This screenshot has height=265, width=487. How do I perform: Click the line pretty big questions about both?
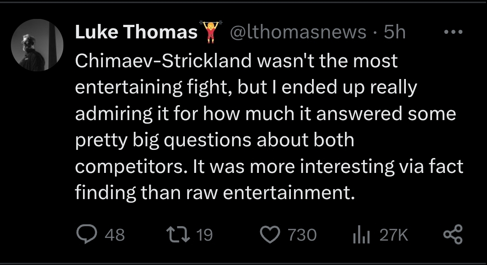[x=215, y=140]
